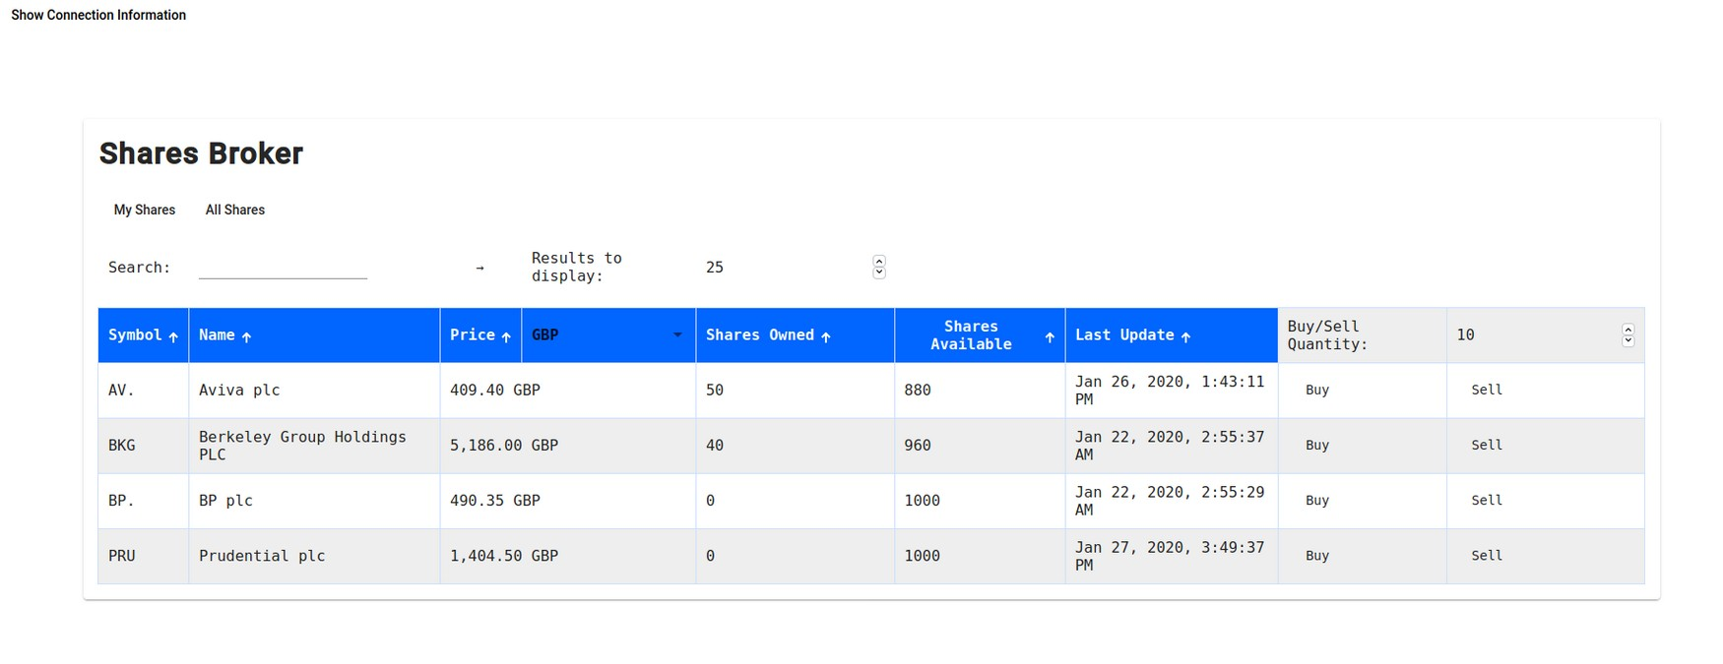Click Show Connection Information link
1723x664 pixels.
pyautogui.click(x=98, y=15)
